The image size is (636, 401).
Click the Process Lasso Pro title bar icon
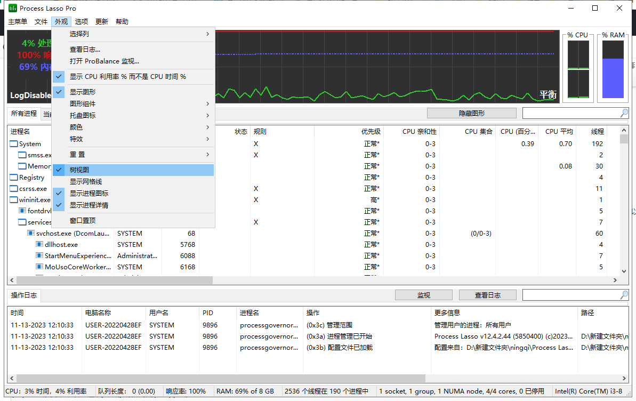13,8
